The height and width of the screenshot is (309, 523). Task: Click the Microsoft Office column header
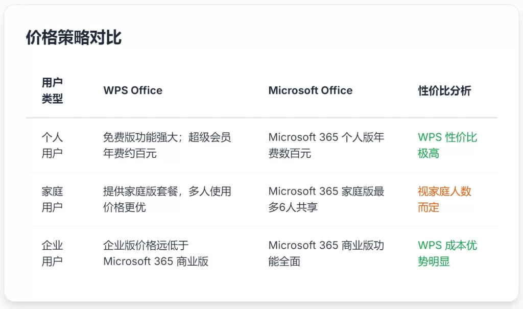click(x=310, y=90)
